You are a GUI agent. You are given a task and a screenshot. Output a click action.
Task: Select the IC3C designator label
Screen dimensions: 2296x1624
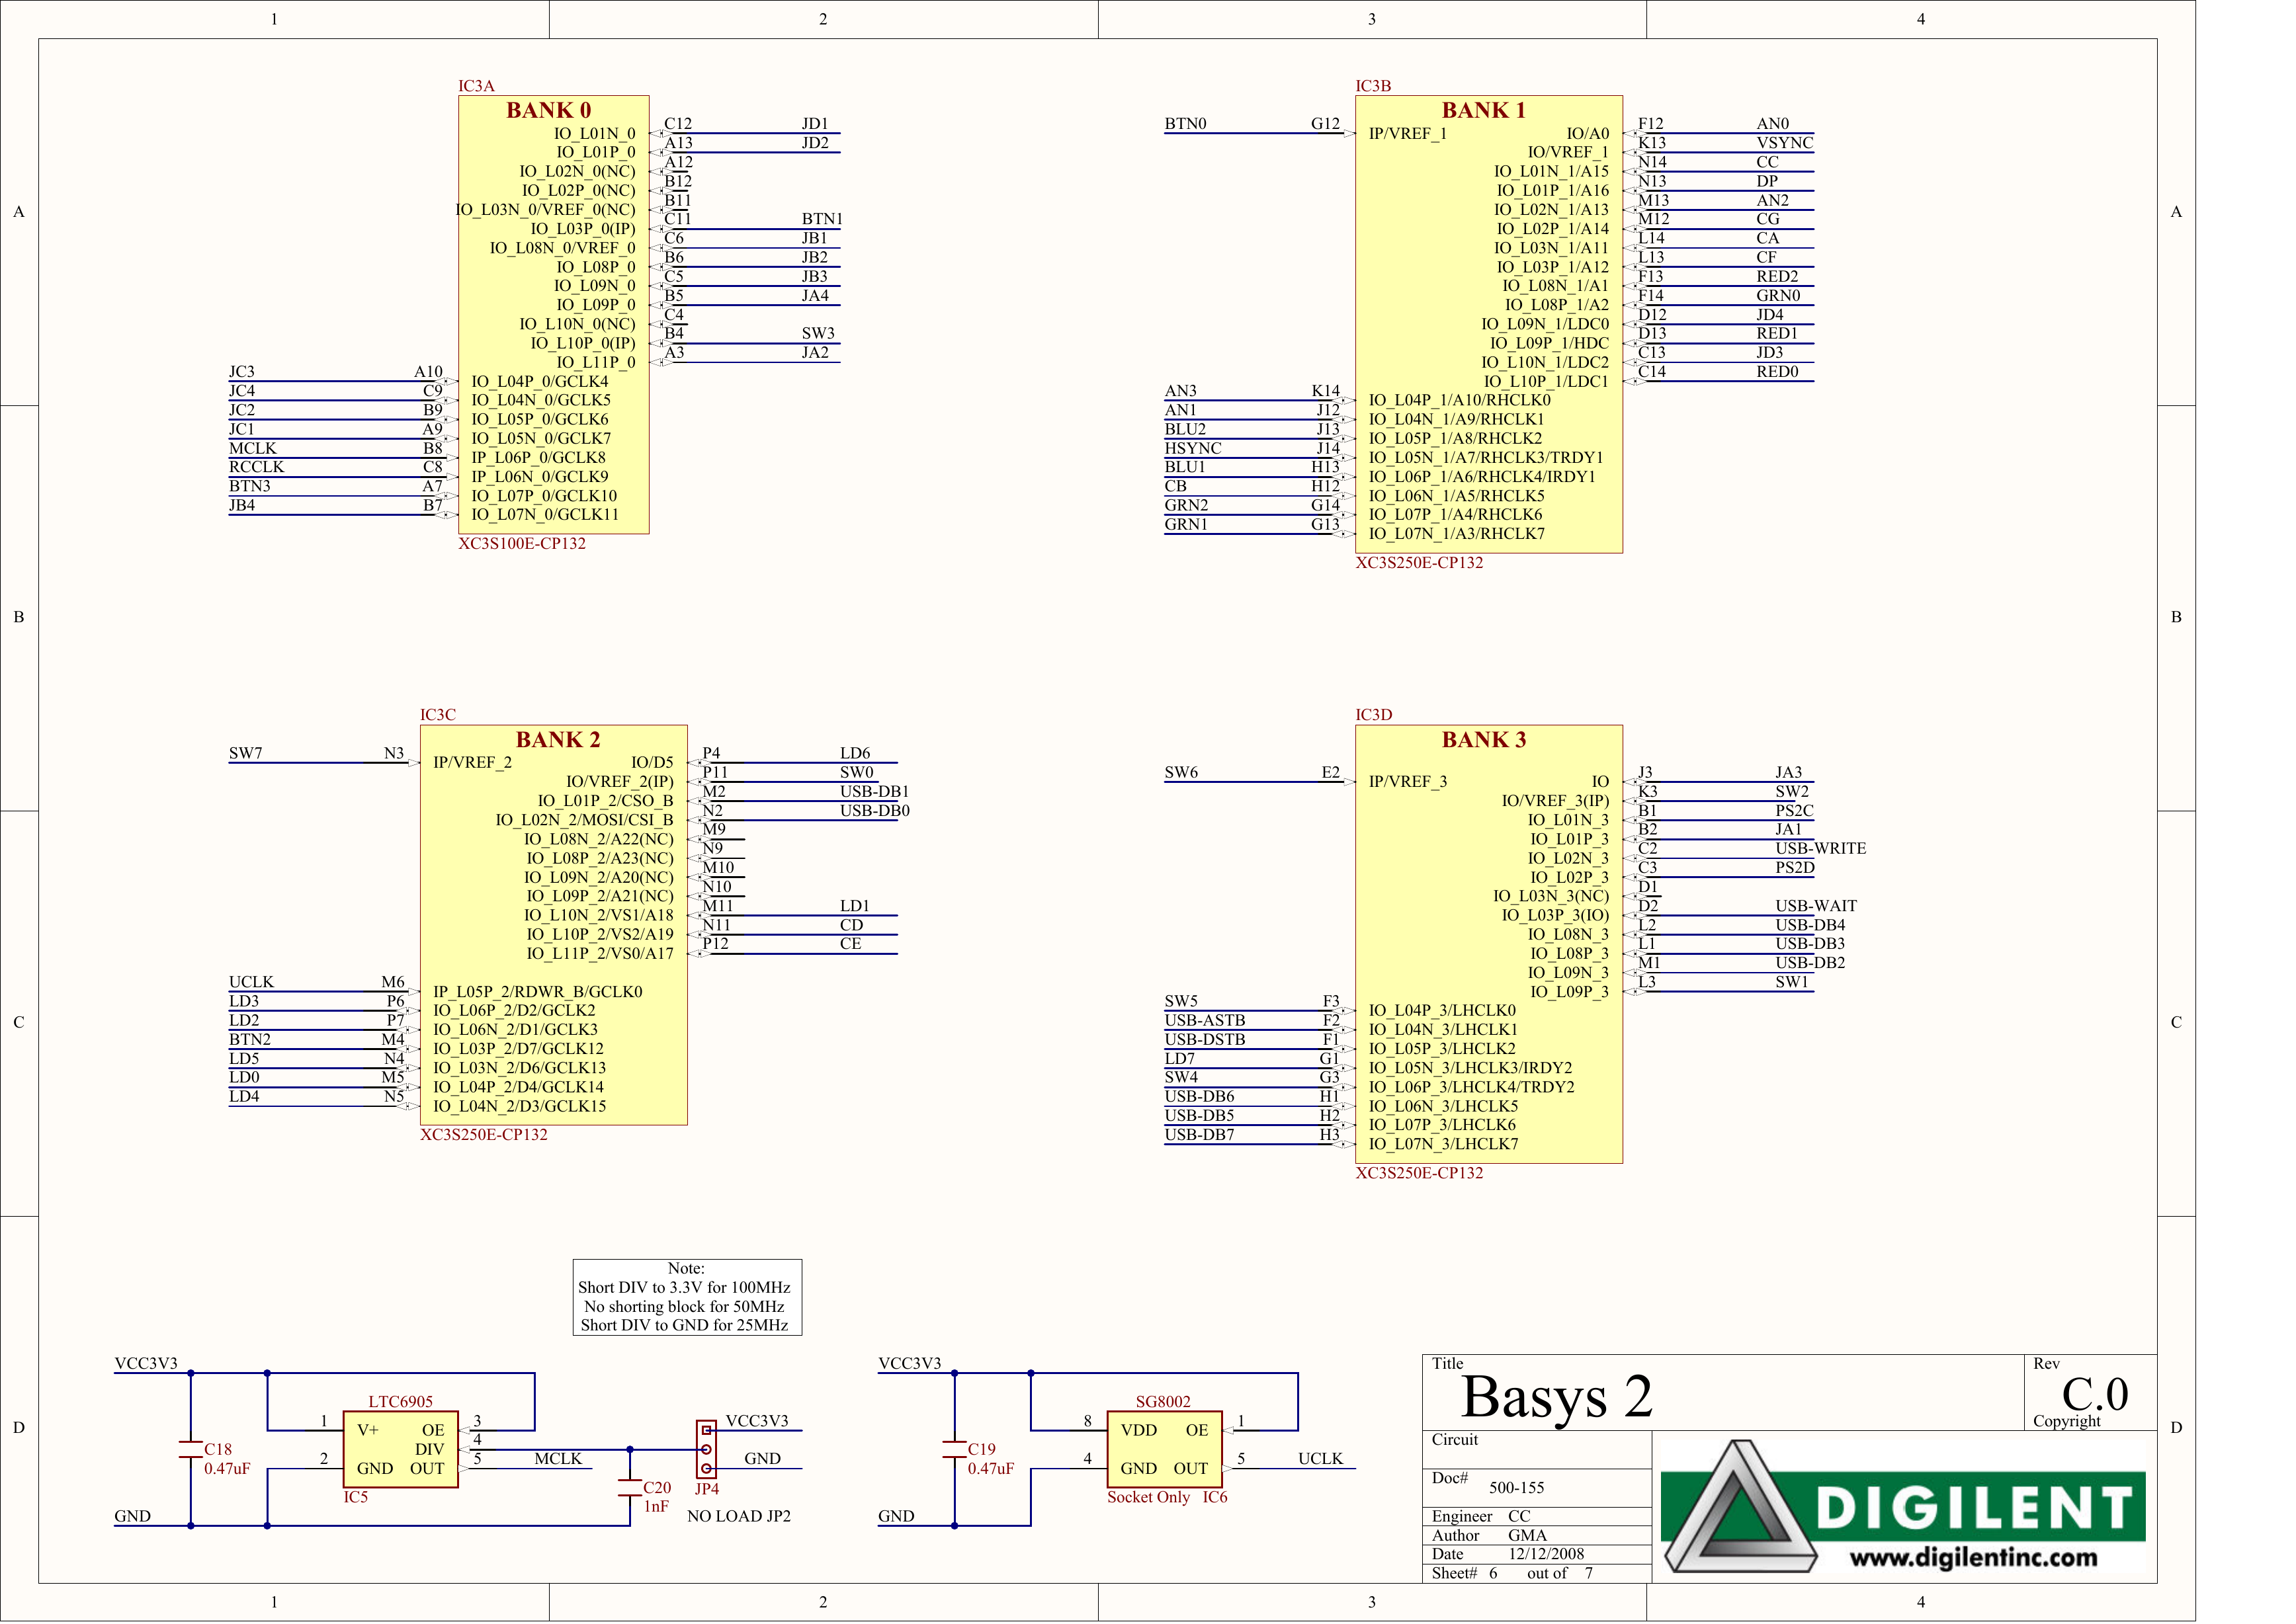point(438,715)
